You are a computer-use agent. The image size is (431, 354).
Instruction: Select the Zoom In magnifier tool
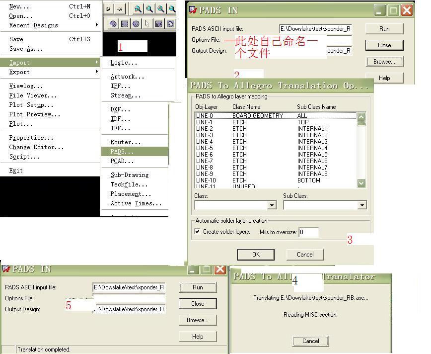click(160, 8)
